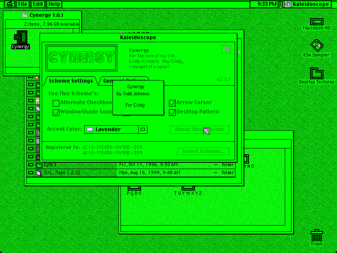Click the question mark help icon in Kaleidoscope
Screen dimensions: 337x253
tap(226, 49)
